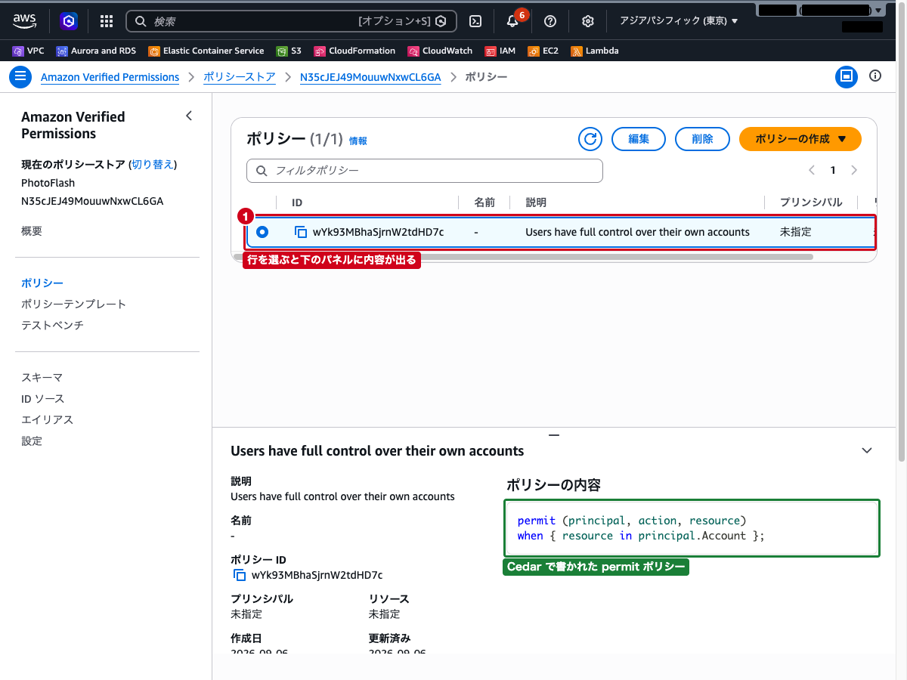This screenshot has height=680, width=907.
Task: Copy the policy ID in the table row
Action: pos(301,233)
